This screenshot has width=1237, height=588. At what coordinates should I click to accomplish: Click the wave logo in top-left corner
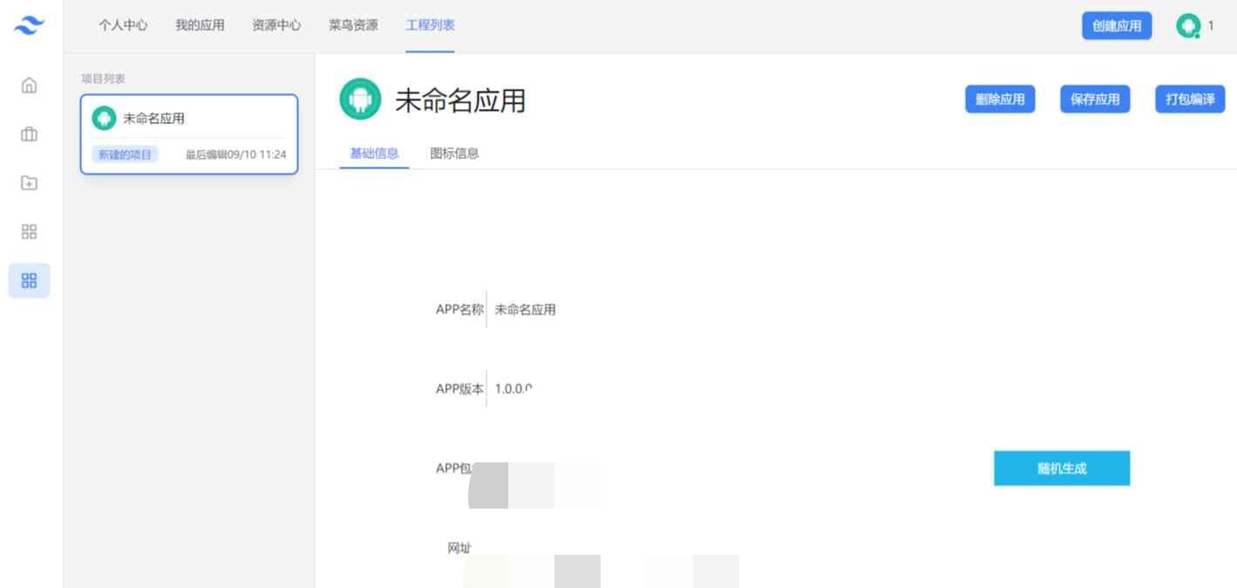(29, 25)
